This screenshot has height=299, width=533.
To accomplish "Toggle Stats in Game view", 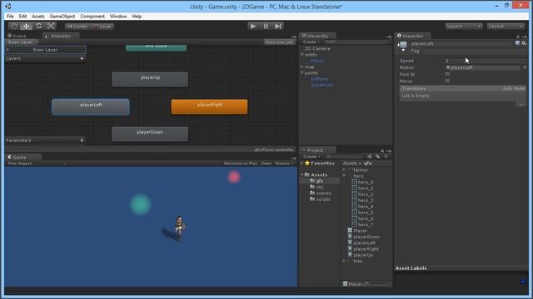I will pos(266,164).
